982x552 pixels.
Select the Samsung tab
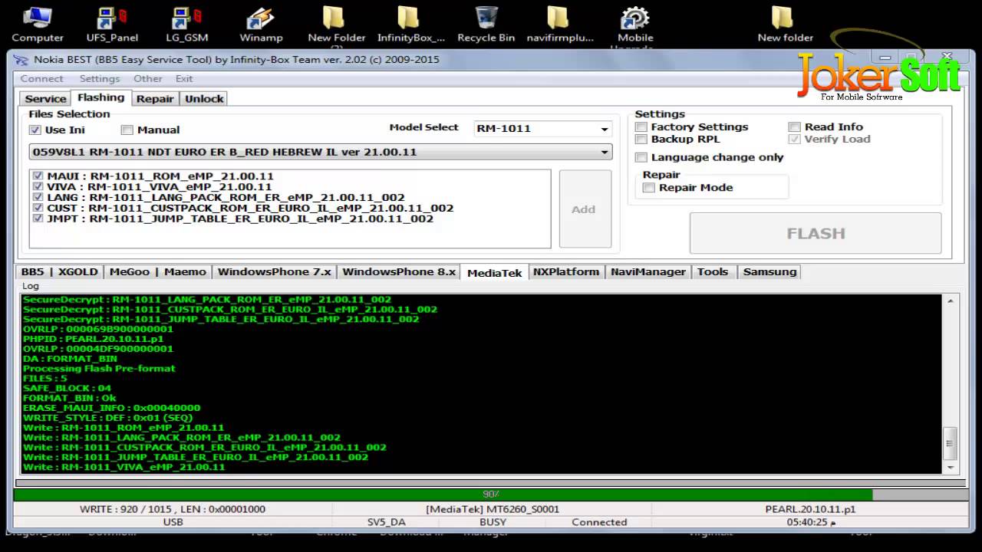[769, 272]
